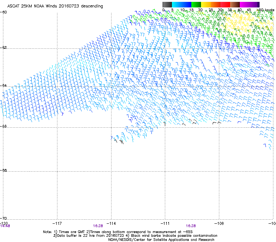Click the purple "14:48" time label

5,226
